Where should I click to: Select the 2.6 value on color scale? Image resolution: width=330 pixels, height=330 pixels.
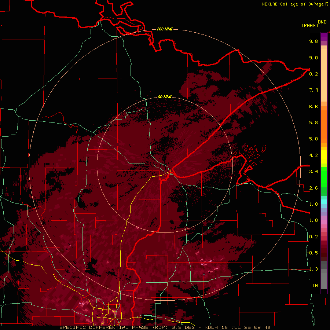point(313,188)
